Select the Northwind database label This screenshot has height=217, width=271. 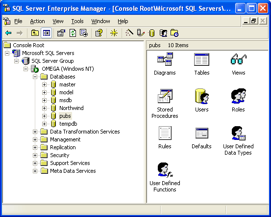(x=72, y=108)
